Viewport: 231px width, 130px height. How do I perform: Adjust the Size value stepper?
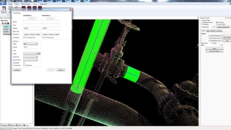coord(222,45)
